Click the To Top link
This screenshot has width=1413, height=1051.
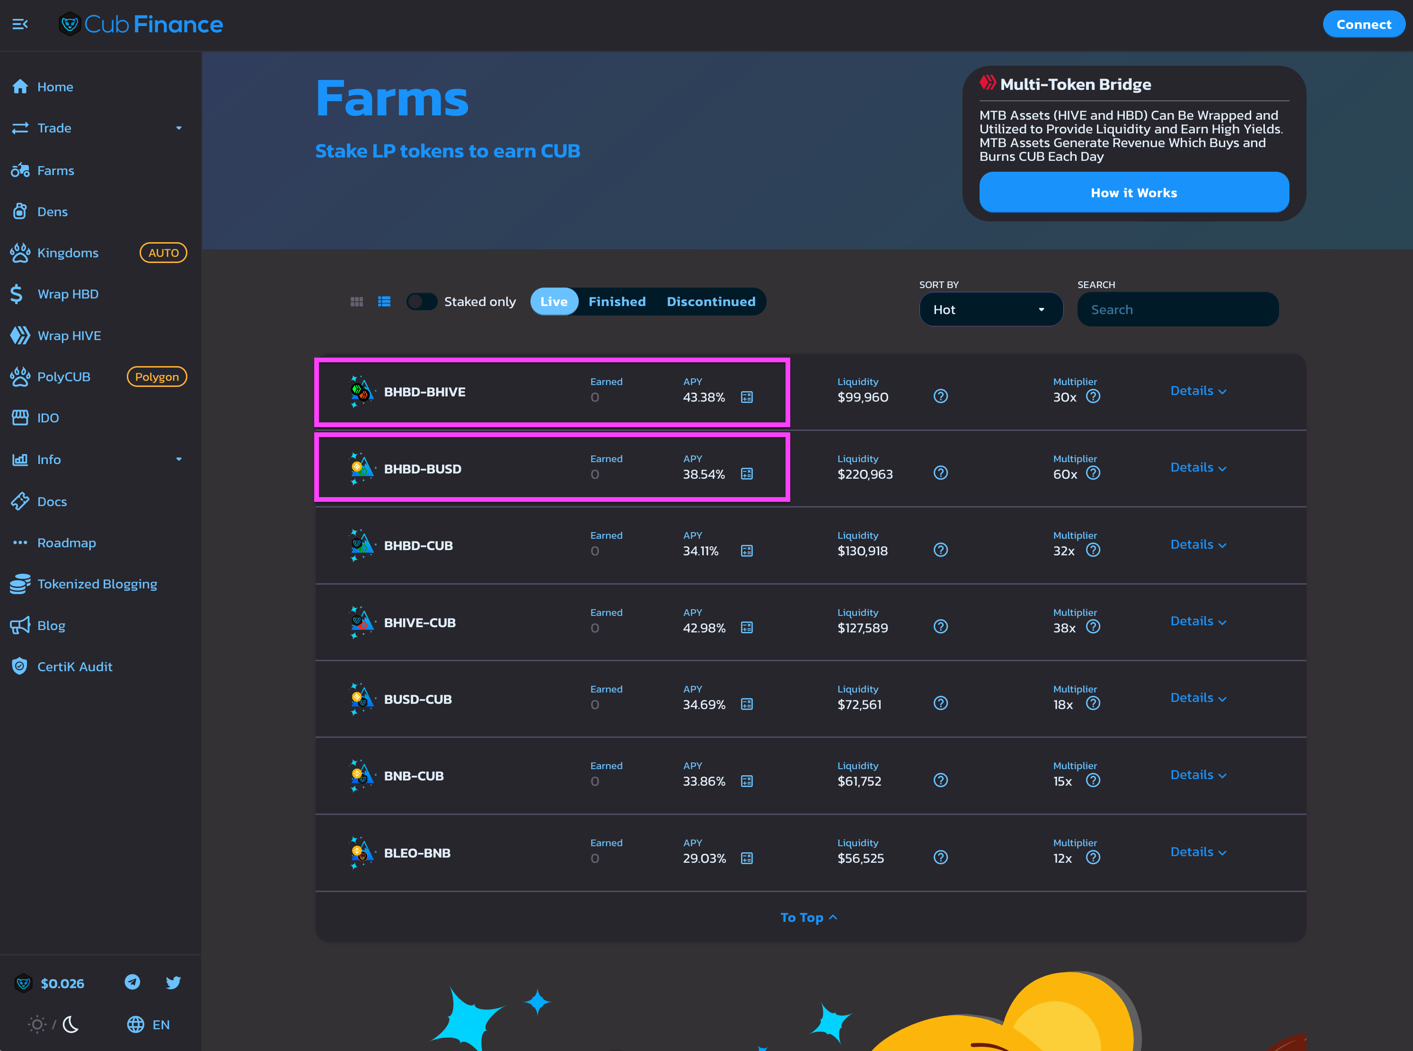tap(808, 918)
